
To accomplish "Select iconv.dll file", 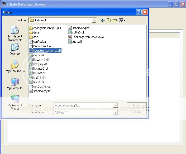I will point(36,55).
